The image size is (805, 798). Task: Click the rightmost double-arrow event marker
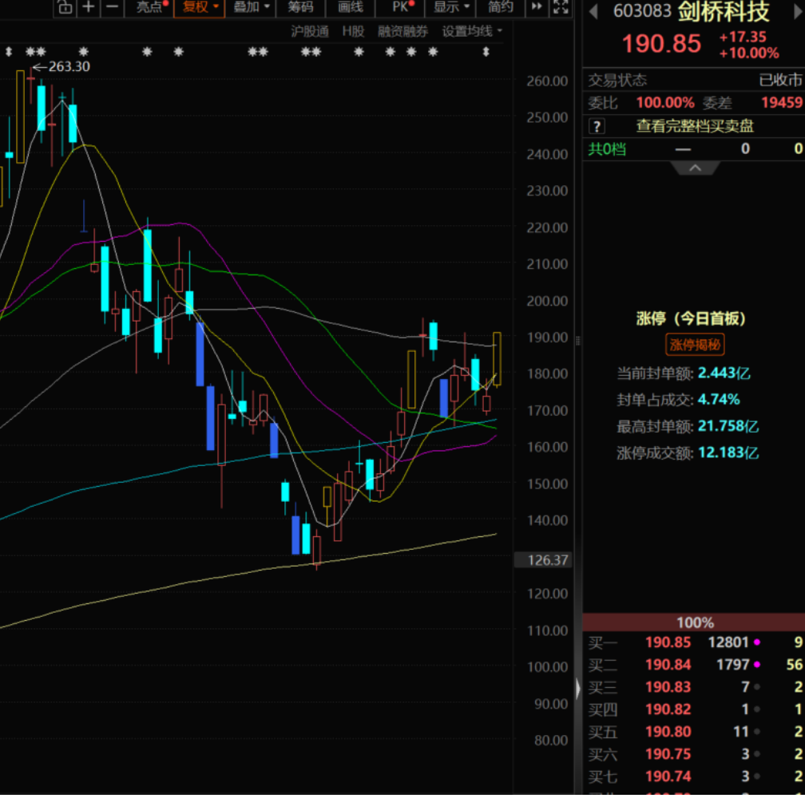coord(486,51)
